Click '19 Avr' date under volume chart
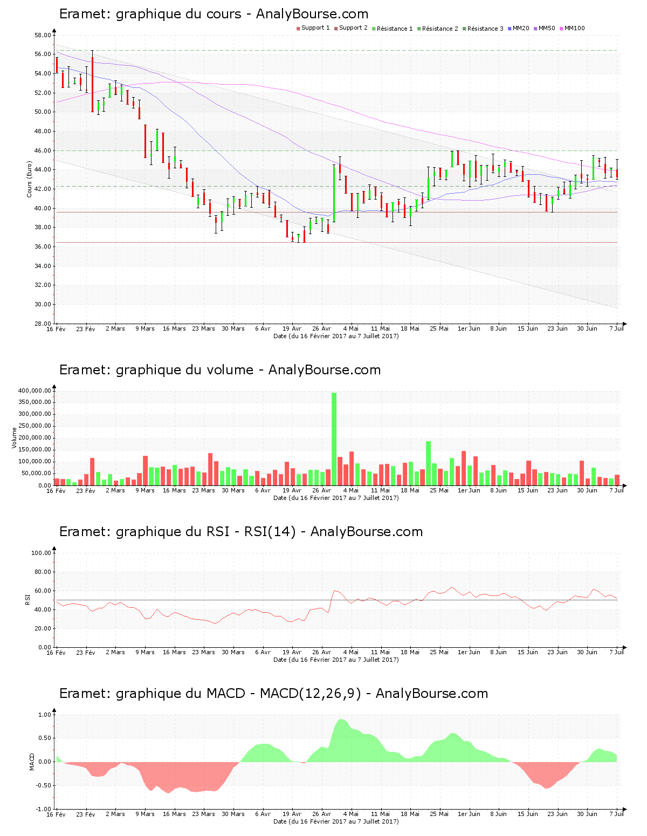 [292, 490]
